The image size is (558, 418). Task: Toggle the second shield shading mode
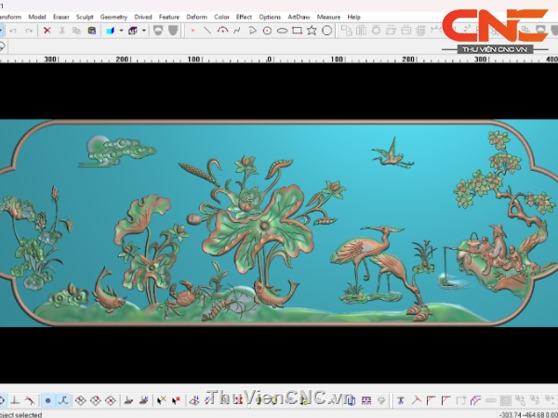click(172, 31)
